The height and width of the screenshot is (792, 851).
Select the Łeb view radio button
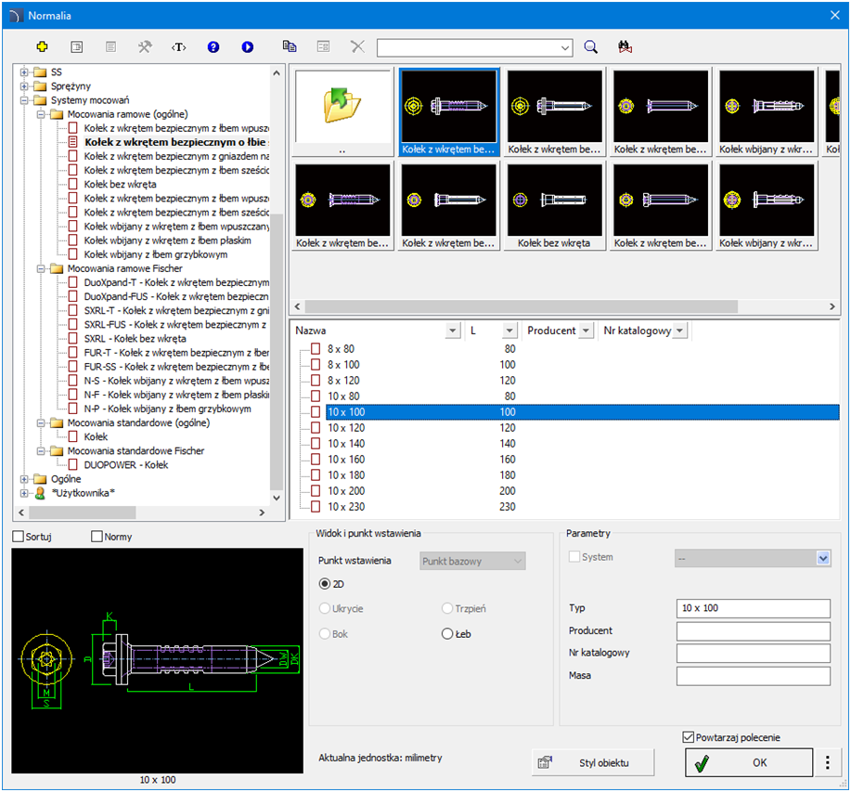point(448,633)
